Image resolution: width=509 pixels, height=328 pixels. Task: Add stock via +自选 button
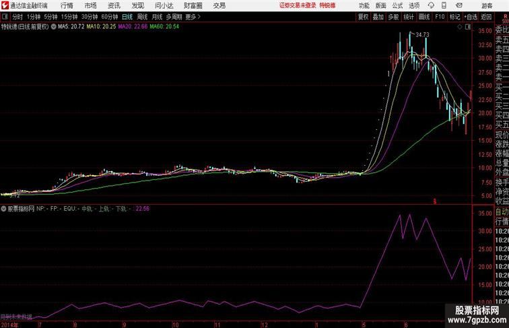pos(471,17)
